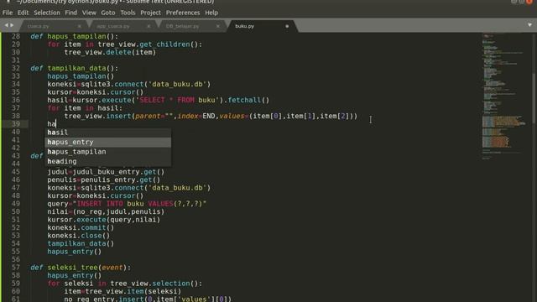Click 'hapus_entry()' on line 55
Viewport: 537px width, 302px height.
click(75, 252)
